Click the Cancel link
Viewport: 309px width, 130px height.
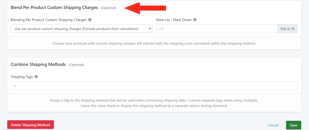(273, 125)
